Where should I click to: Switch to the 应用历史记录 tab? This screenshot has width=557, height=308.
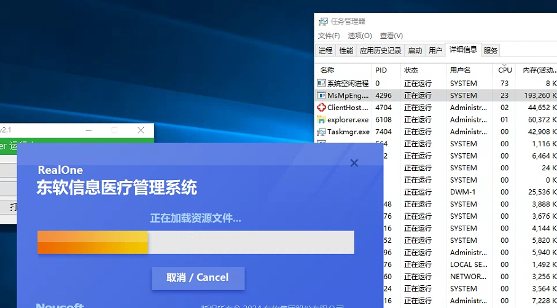pos(381,50)
